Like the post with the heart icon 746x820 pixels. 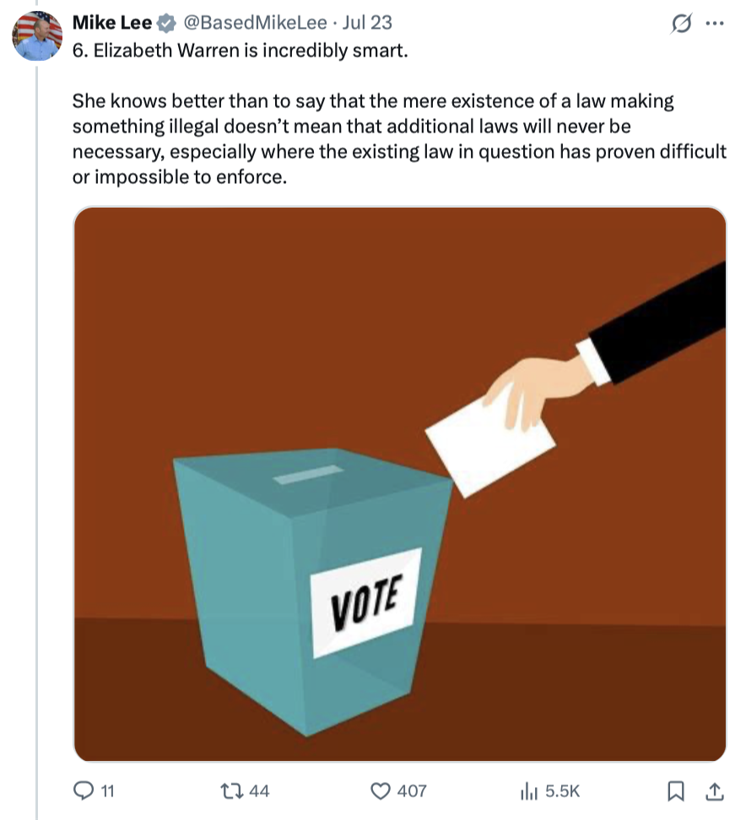381,790
